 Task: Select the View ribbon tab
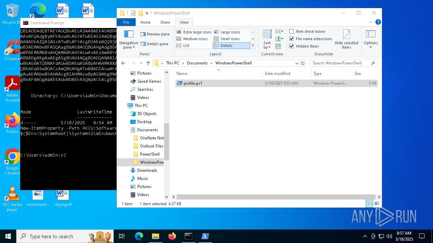184,22
